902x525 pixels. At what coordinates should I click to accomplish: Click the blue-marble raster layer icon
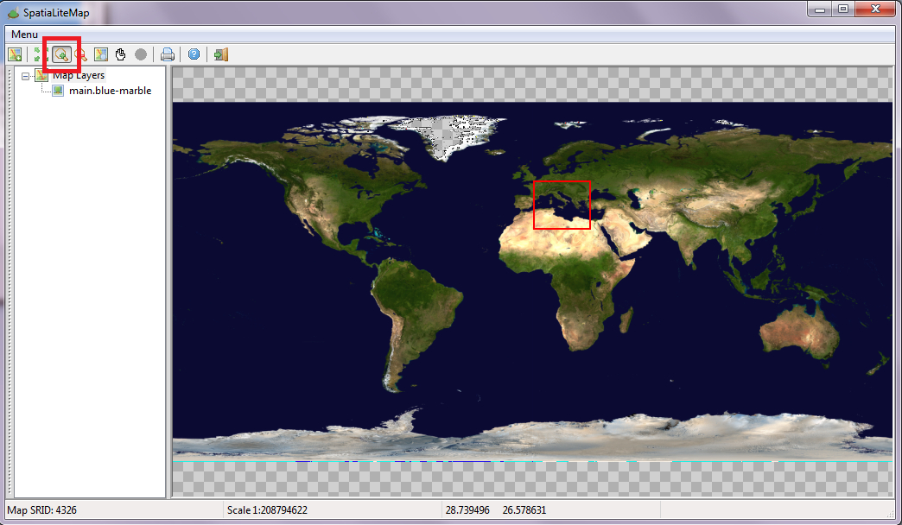[x=58, y=91]
